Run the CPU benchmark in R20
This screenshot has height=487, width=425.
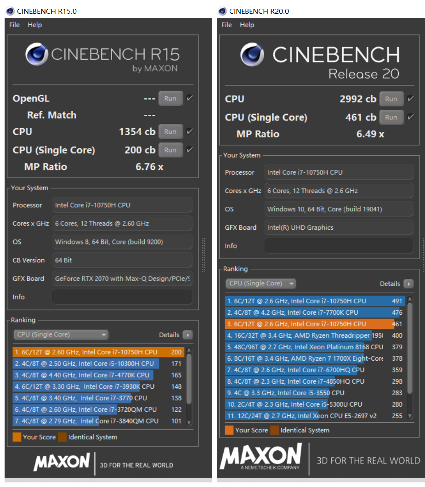pyautogui.click(x=391, y=99)
